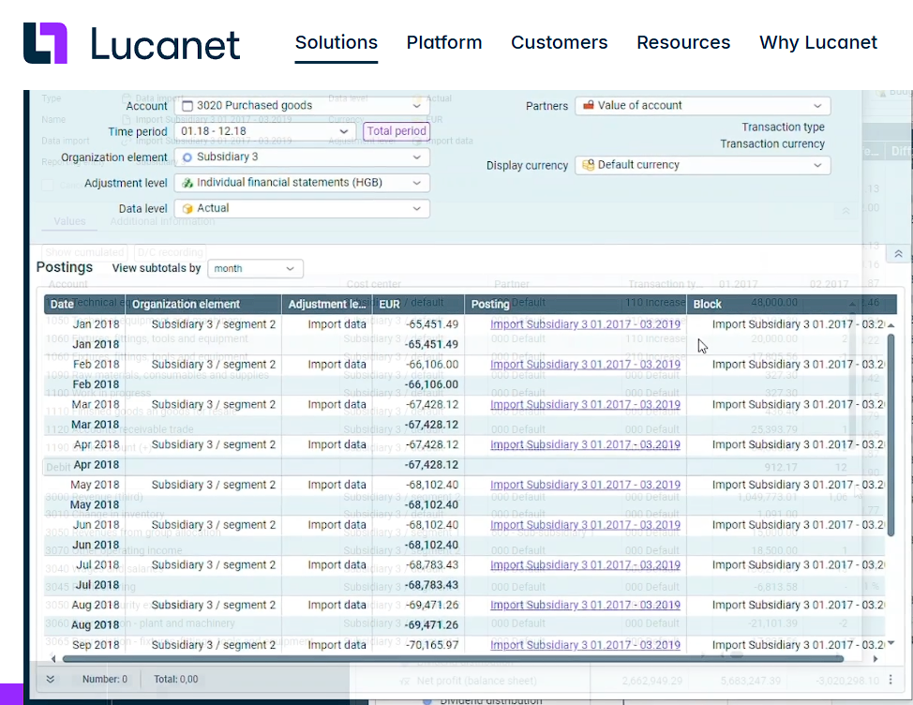Image resolution: width=913 pixels, height=705 pixels.
Task: Click the vertical scrollbar of postings table
Action: (x=891, y=434)
